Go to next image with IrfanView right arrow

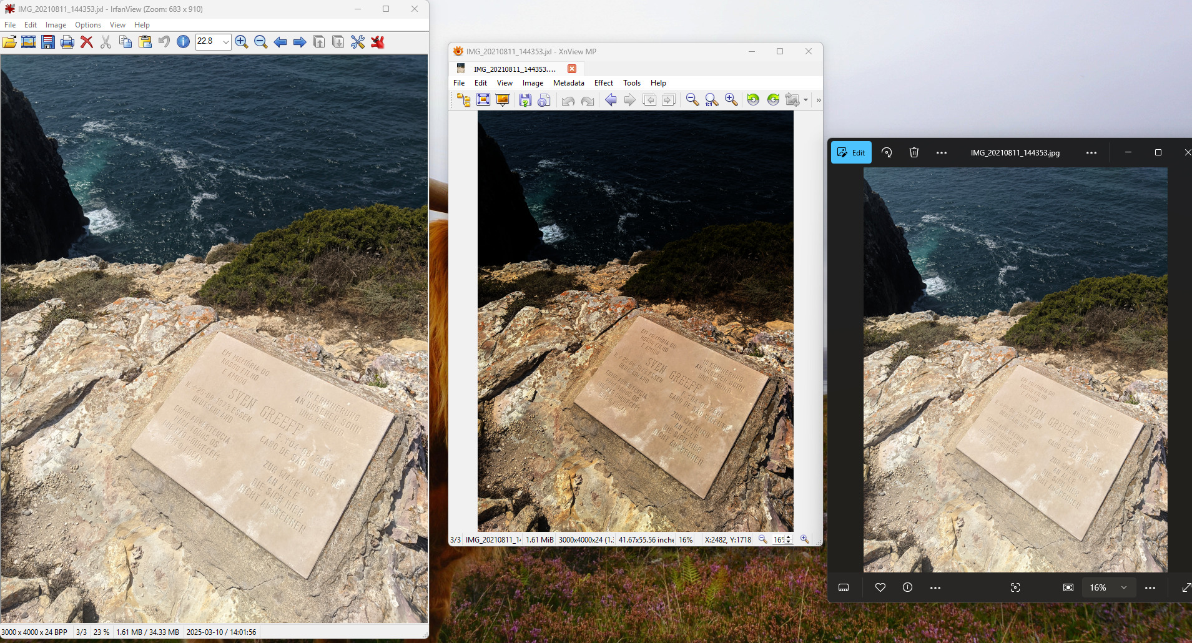(x=300, y=42)
